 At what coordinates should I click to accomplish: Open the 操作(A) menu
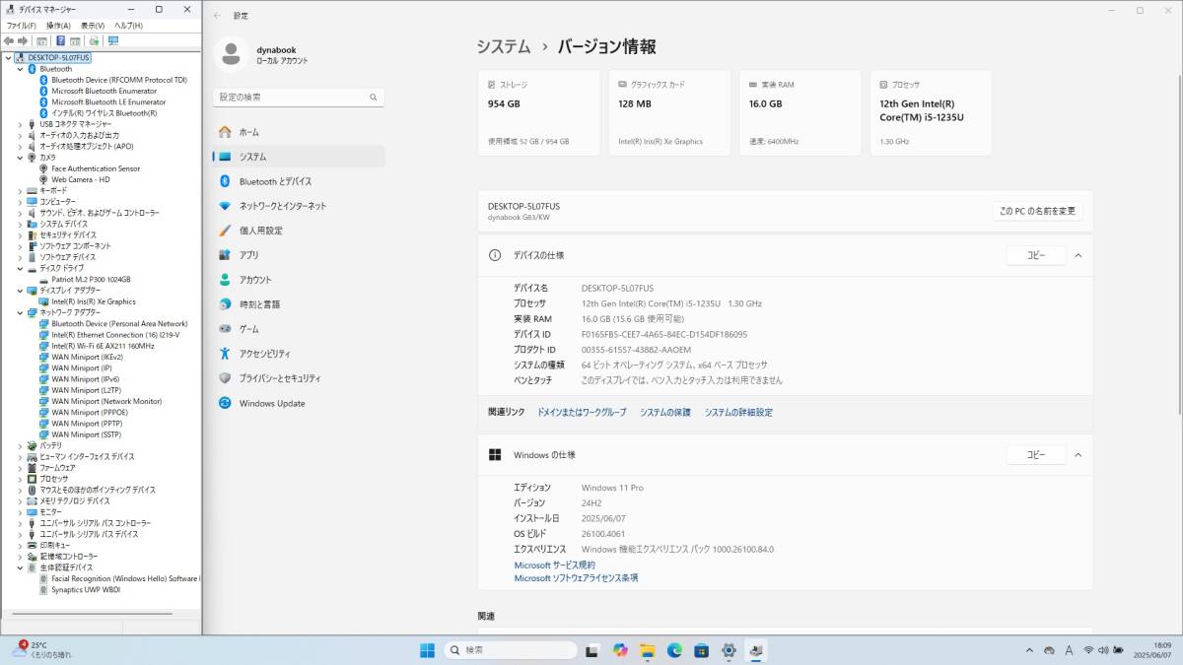click(58, 26)
